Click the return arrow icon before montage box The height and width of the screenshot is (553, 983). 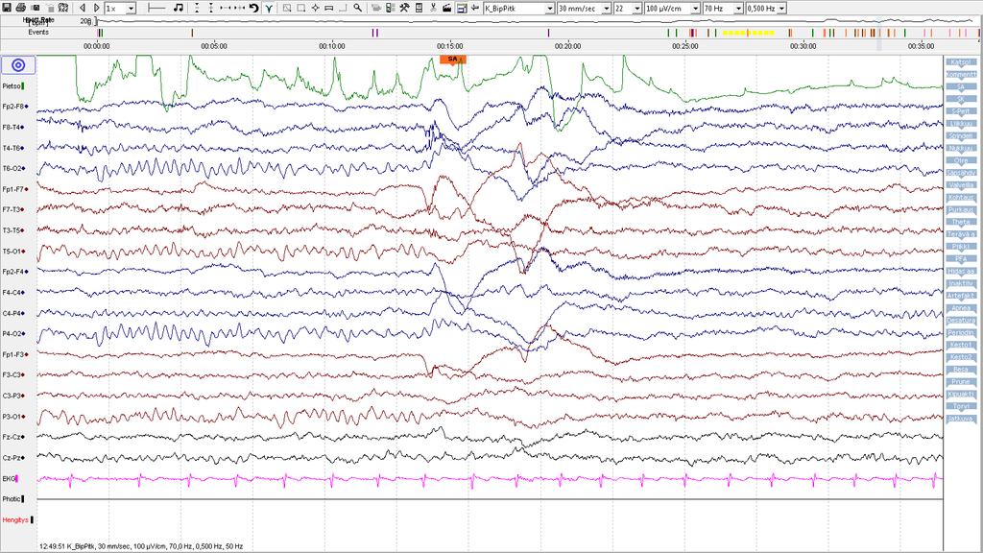475,8
